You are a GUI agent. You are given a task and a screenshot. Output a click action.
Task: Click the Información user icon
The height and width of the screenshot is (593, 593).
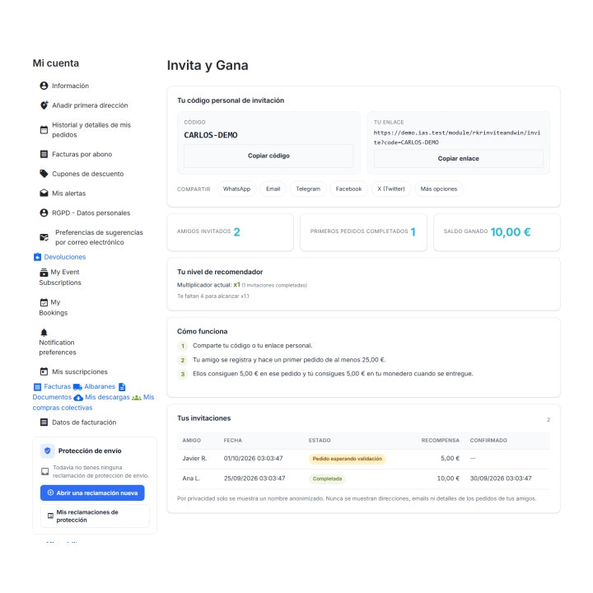[x=44, y=86]
